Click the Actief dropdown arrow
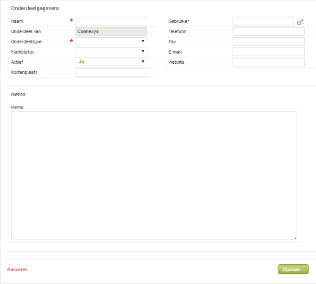This screenshot has height=284, width=316. (x=143, y=62)
